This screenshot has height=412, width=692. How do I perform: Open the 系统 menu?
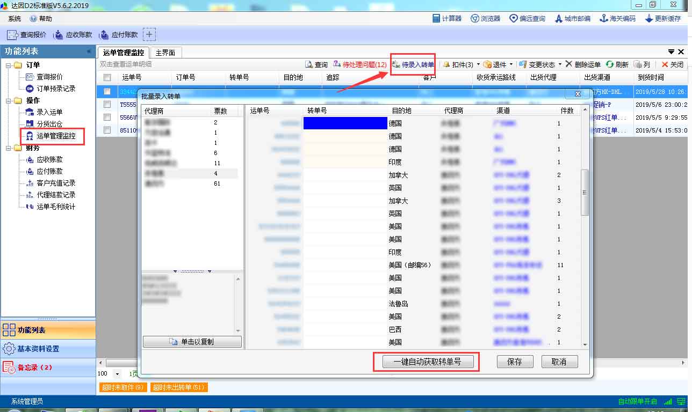click(x=15, y=18)
